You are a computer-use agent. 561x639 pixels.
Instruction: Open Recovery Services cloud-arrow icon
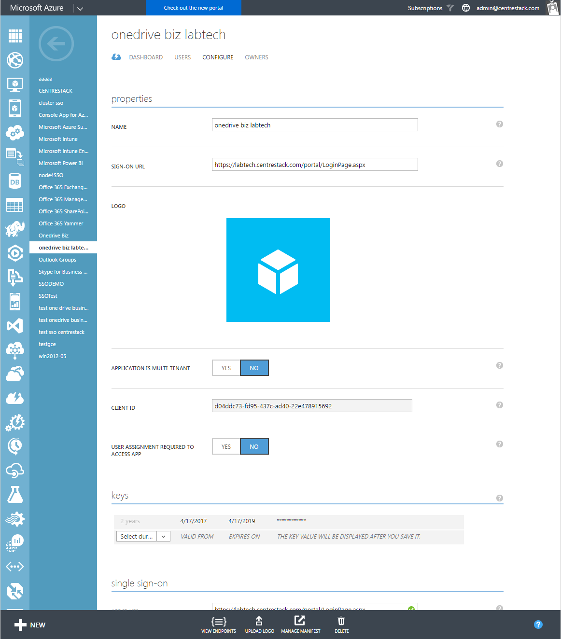click(x=15, y=374)
